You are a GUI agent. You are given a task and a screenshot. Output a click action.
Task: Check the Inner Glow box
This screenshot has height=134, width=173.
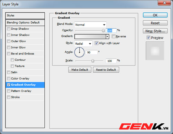tap(9, 47)
